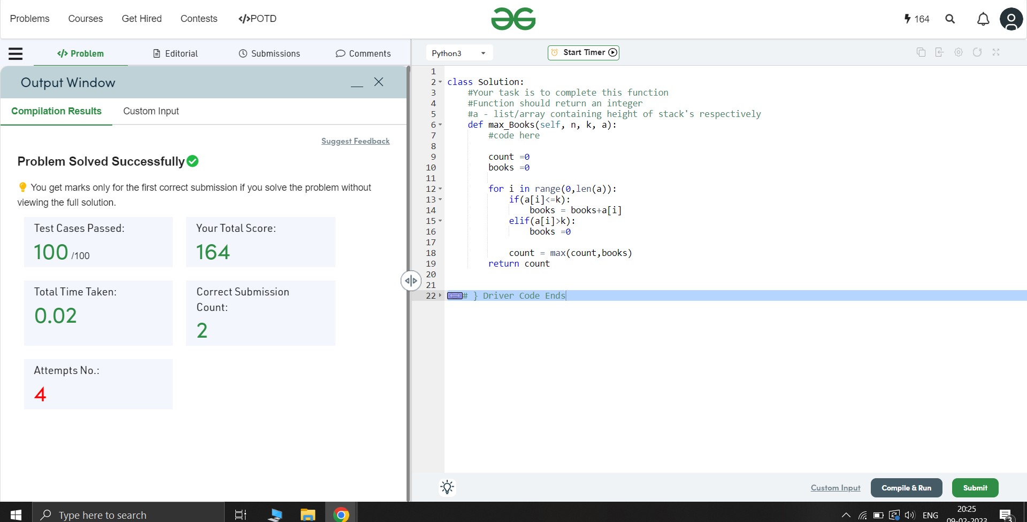This screenshot has height=522, width=1027.
Task: Click the Wi-Fi network tray icon
Action: [862, 515]
